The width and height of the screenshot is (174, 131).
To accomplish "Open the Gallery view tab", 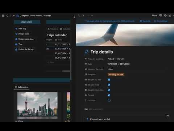I will tap(21, 87).
